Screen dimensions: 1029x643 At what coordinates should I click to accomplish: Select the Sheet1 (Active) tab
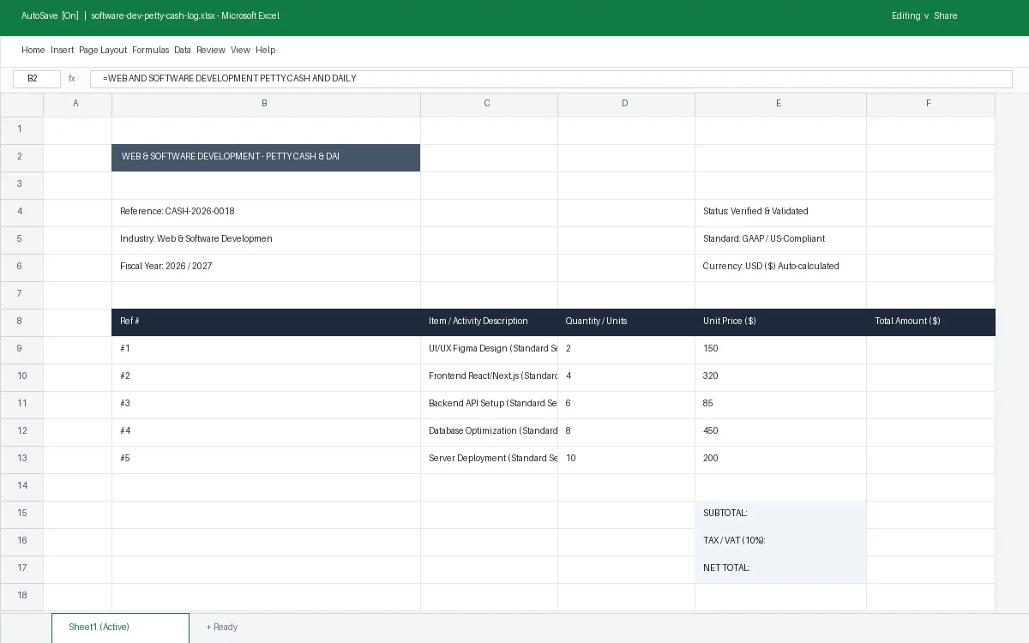pos(120,628)
